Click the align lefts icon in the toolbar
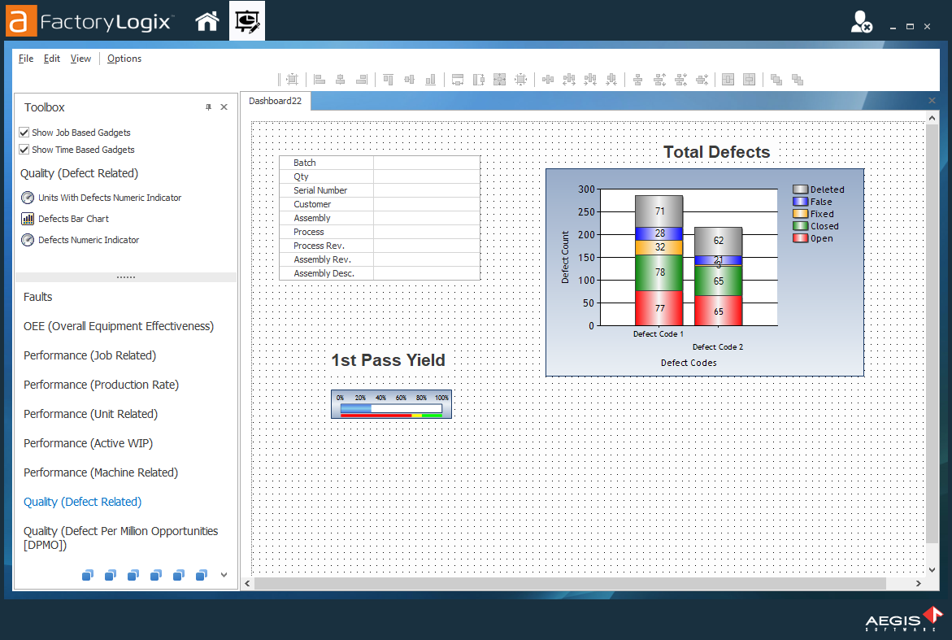This screenshot has width=952, height=640. point(318,79)
